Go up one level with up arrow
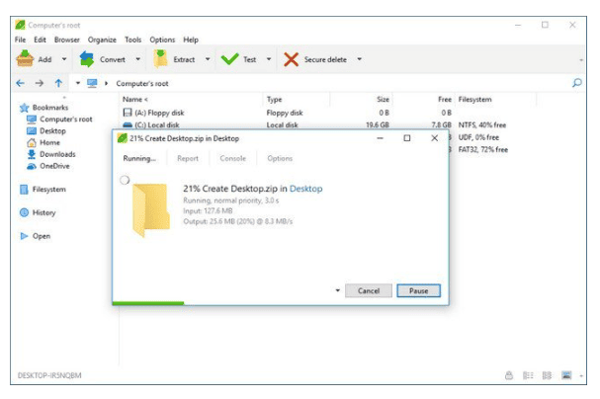 pyautogui.click(x=58, y=83)
